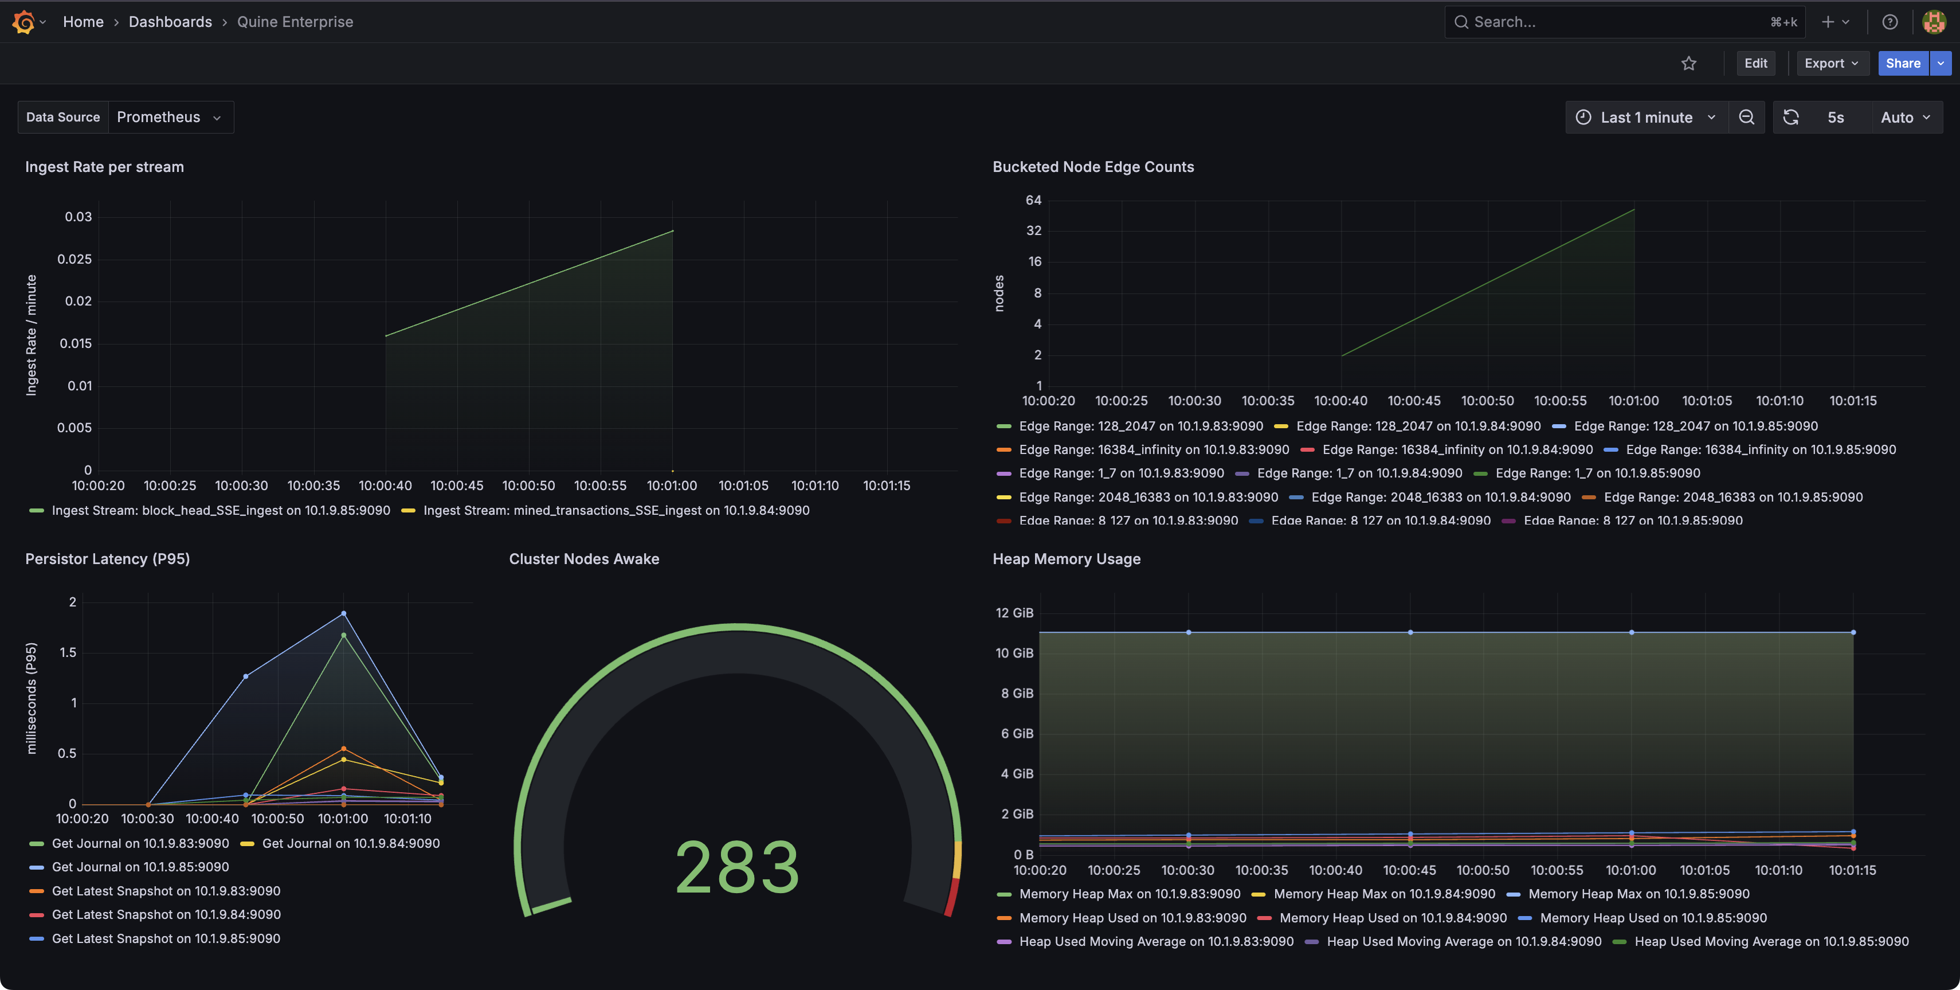Toggle Memory Heap Max on 10.1.9.84:9090 series
Image resolution: width=1960 pixels, height=990 pixels.
click(1383, 893)
